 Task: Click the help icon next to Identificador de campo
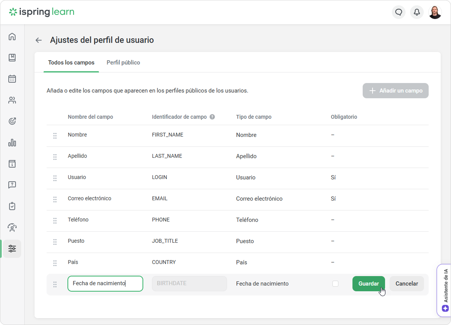[x=212, y=117]
